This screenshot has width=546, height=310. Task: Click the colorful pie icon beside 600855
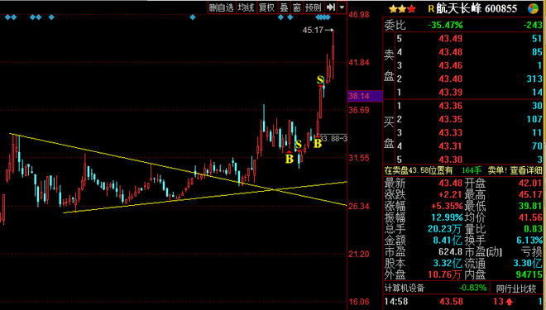coord(533,9)
